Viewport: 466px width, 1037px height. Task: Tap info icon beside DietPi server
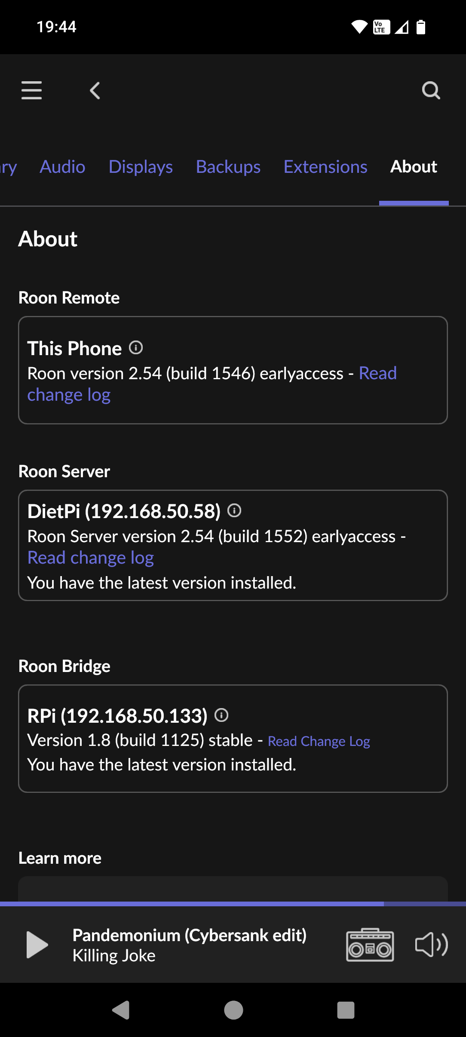[x=234, y=511]
